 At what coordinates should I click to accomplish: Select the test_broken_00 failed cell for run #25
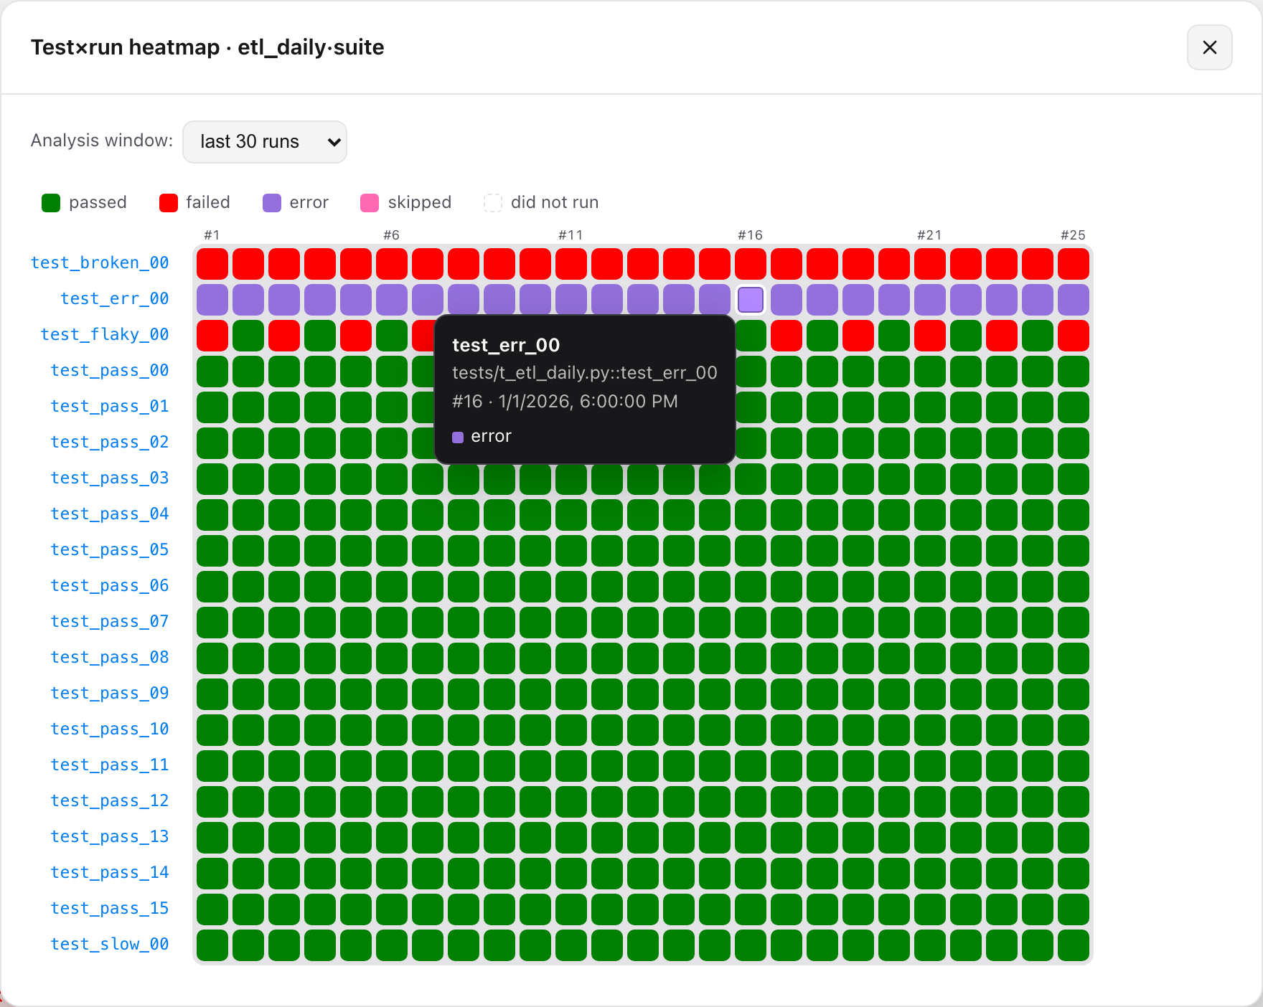click(x=1074, y=264)
